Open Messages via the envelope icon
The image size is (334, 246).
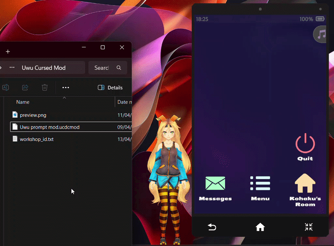(215, 184)
